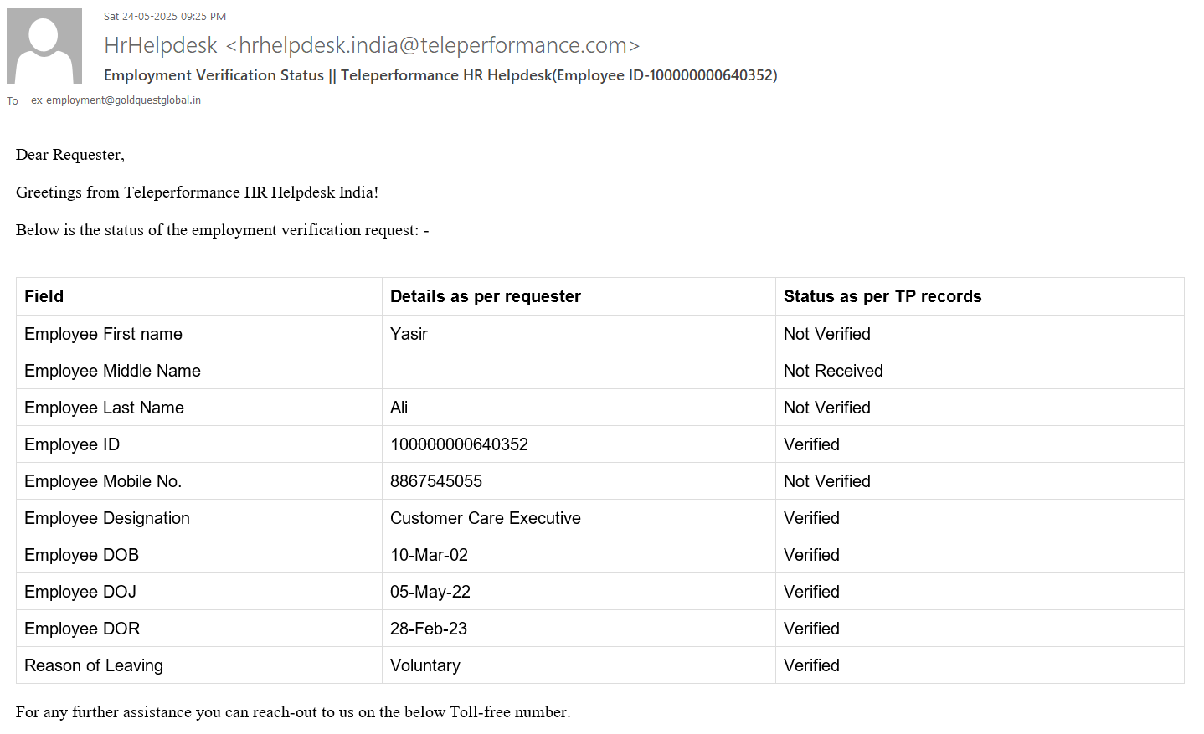Click the mobile number 8867545055
The image size is (1204, 734).
click(436, 481)
